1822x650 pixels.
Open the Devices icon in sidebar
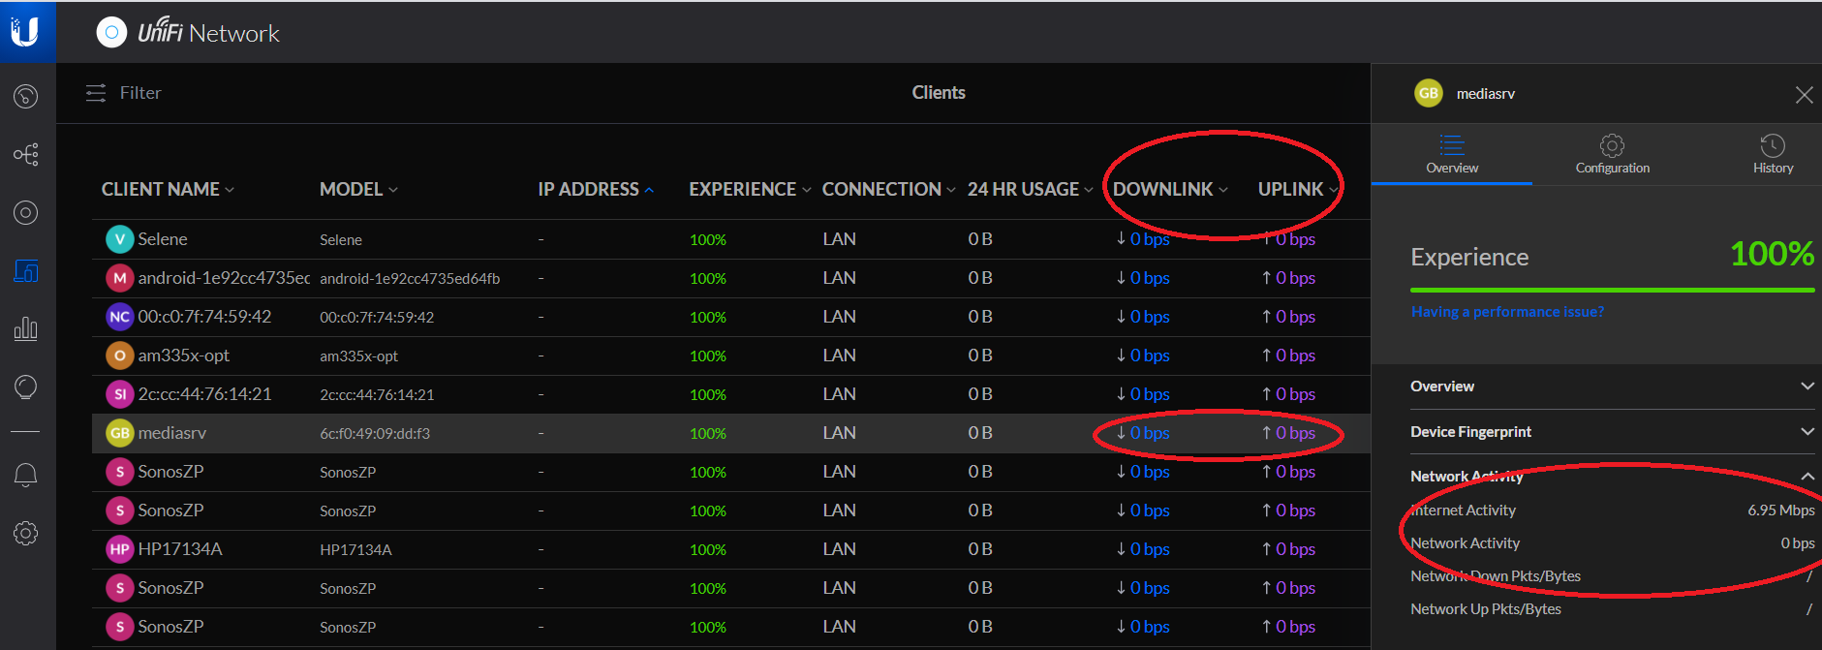(26, 213)
